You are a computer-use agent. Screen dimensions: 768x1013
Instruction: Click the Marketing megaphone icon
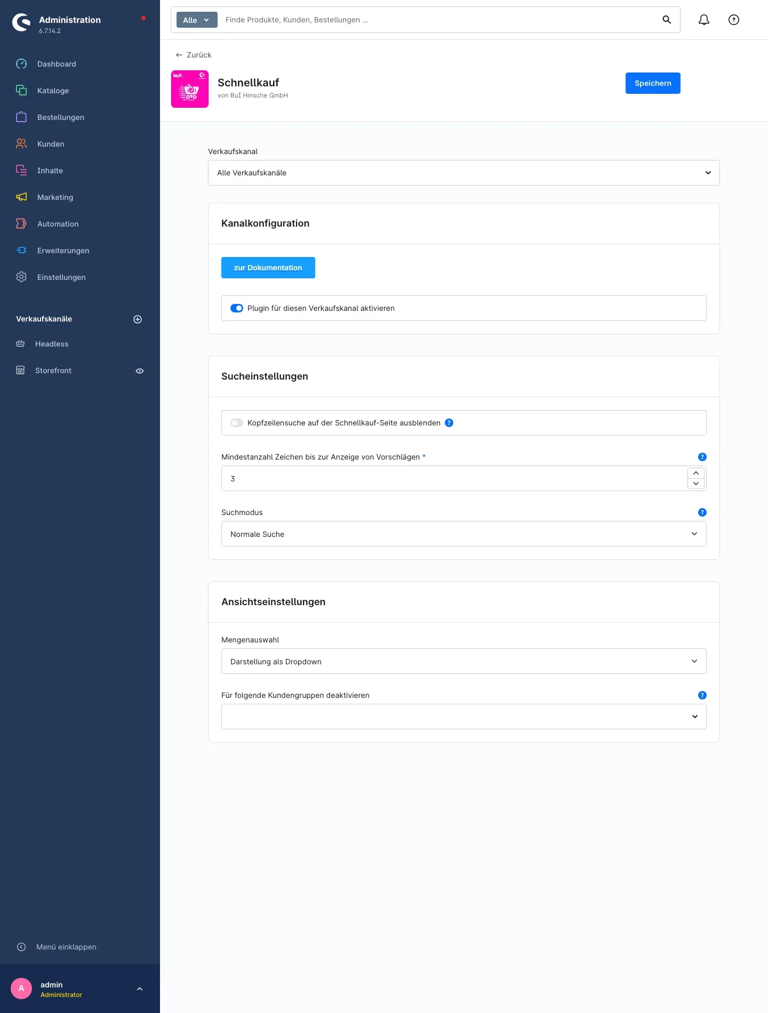pos(21,197)
